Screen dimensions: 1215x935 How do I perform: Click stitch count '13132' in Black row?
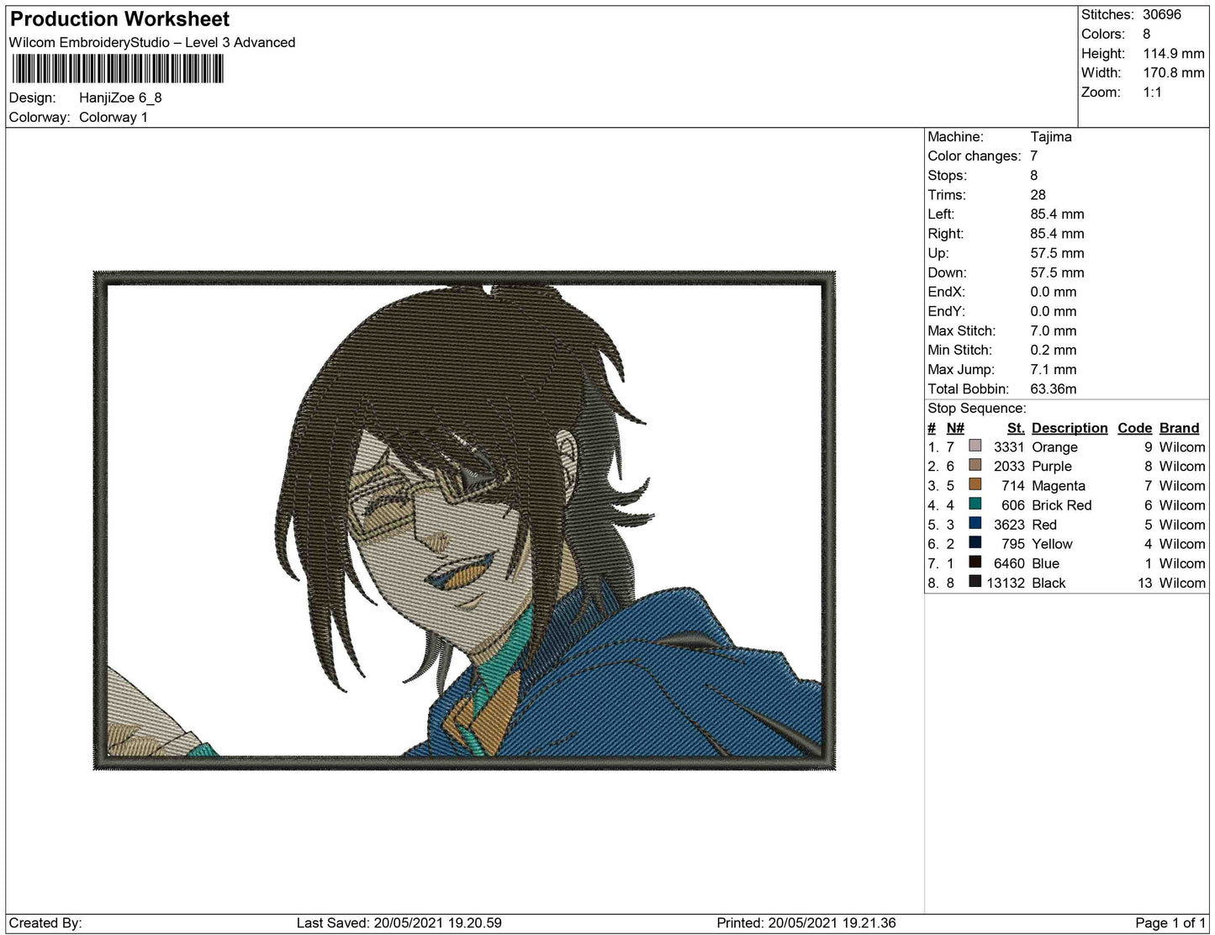tap(1006, 582)
